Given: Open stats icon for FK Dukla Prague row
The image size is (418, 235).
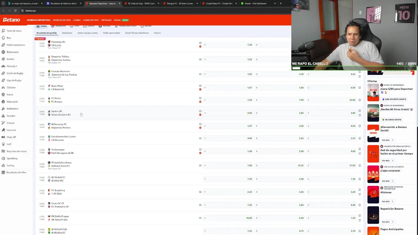Looking at the screenshot, I should pyautogui.click(x=360, y=216).
